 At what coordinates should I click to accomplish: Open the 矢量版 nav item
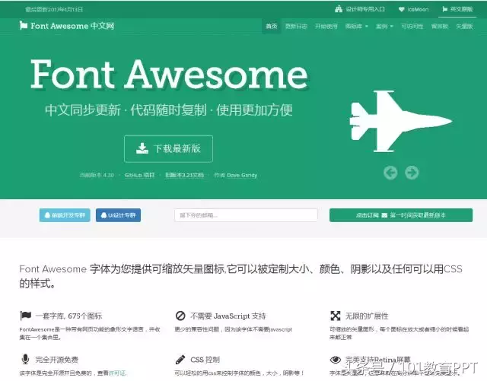pyautogui.click(x=464, y=27)
